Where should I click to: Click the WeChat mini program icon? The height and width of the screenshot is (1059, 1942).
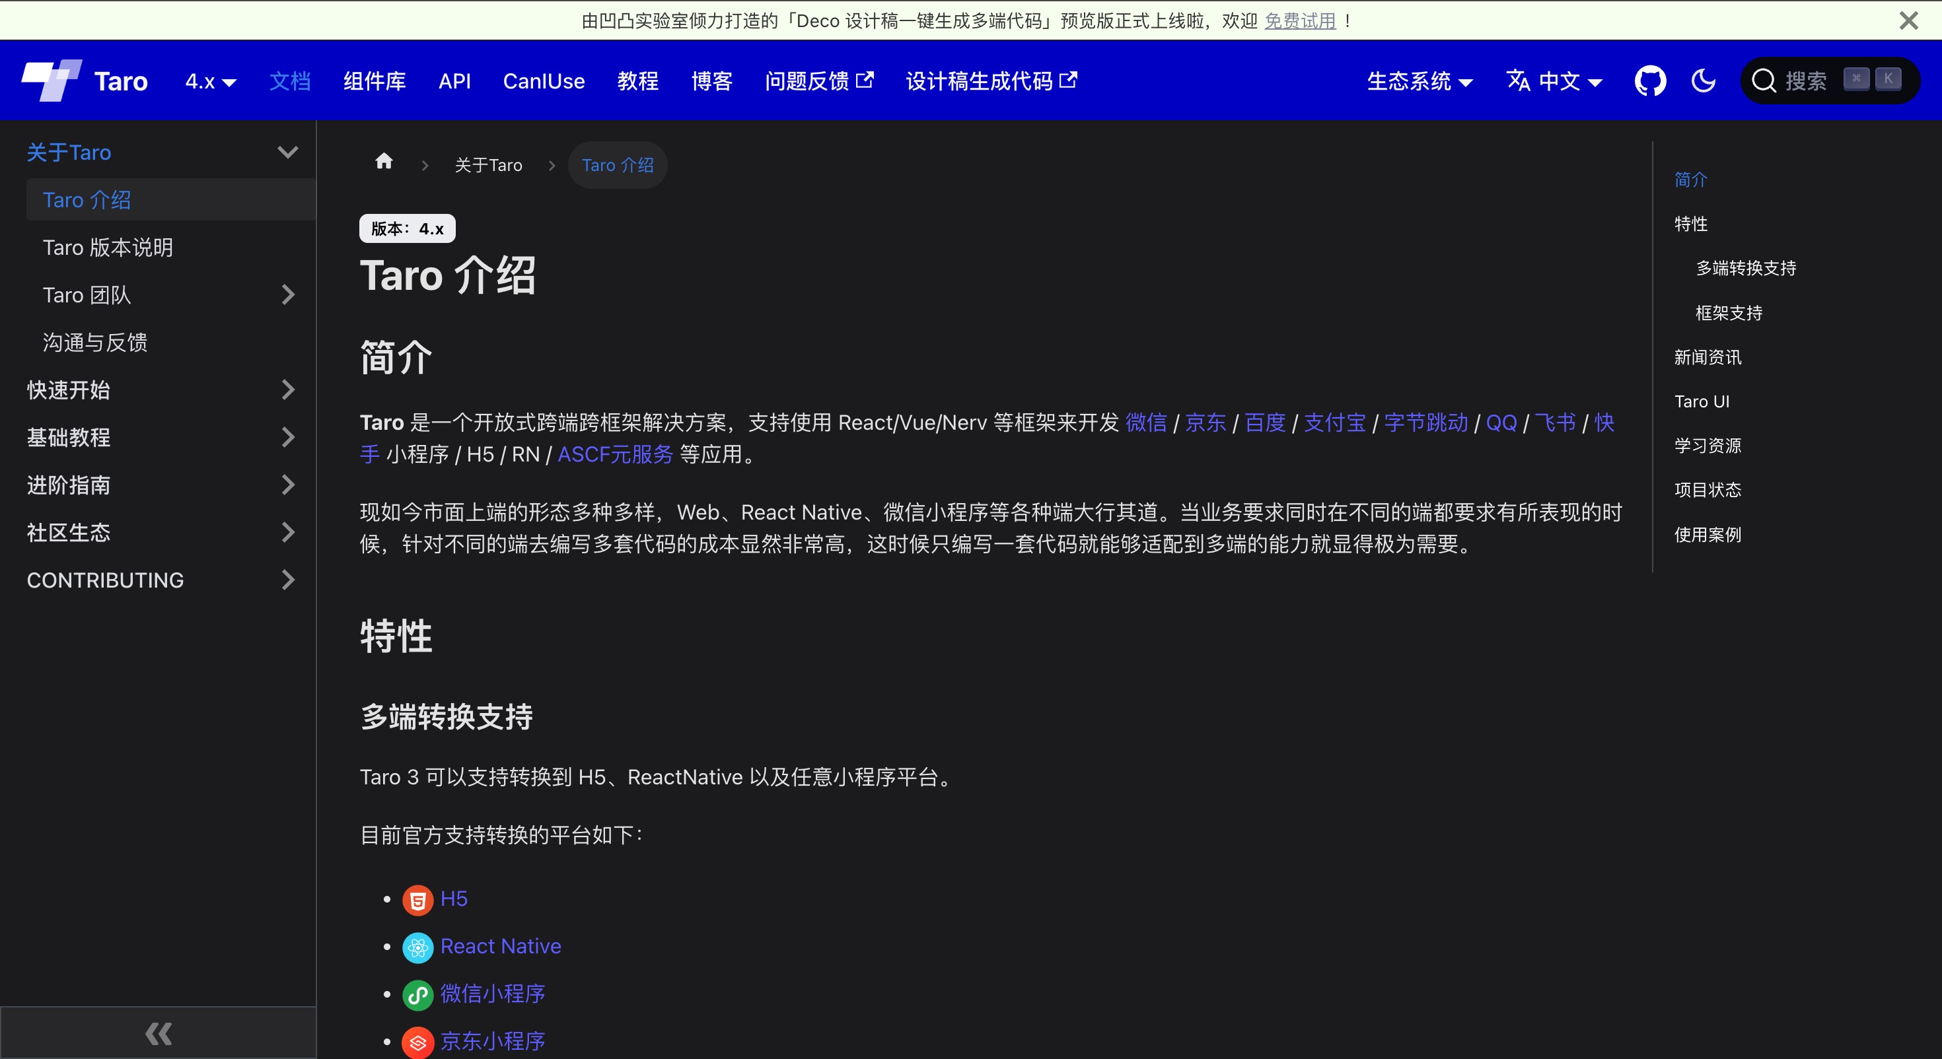pos(417,995)
